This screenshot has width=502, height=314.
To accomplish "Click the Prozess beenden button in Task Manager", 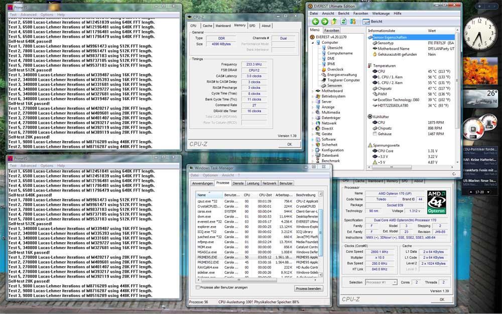I will (x=308, y=289).
